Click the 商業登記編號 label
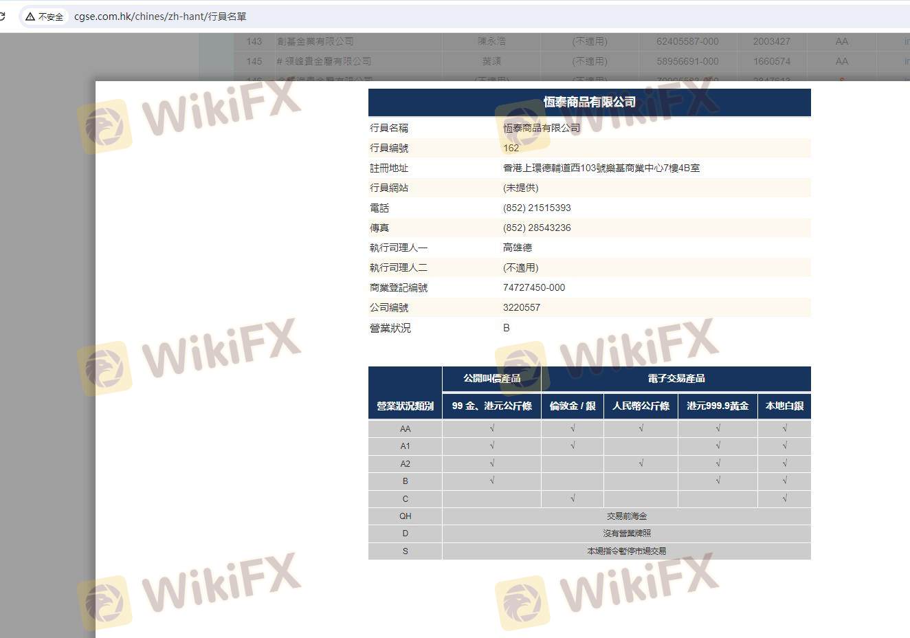The height and width of the screenshot is (638, 910). 399,287
